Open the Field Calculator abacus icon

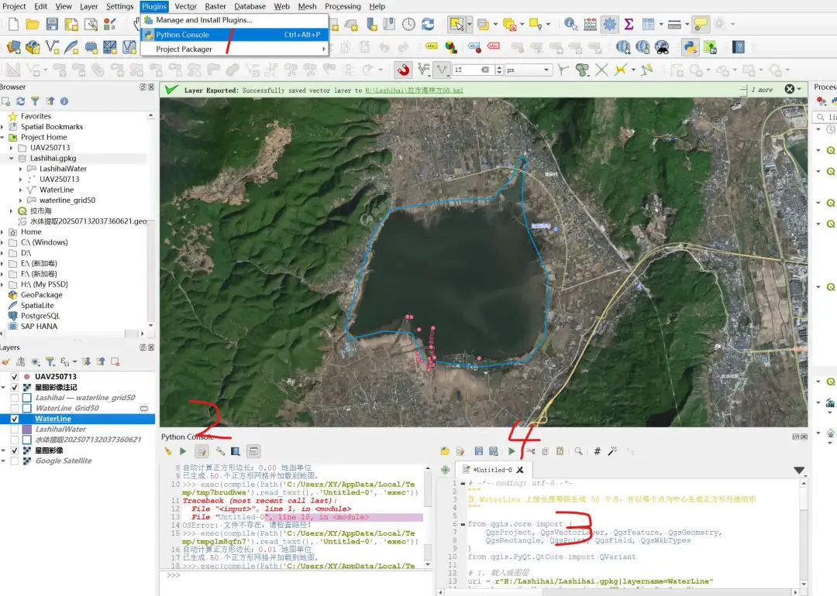(591, 24)
